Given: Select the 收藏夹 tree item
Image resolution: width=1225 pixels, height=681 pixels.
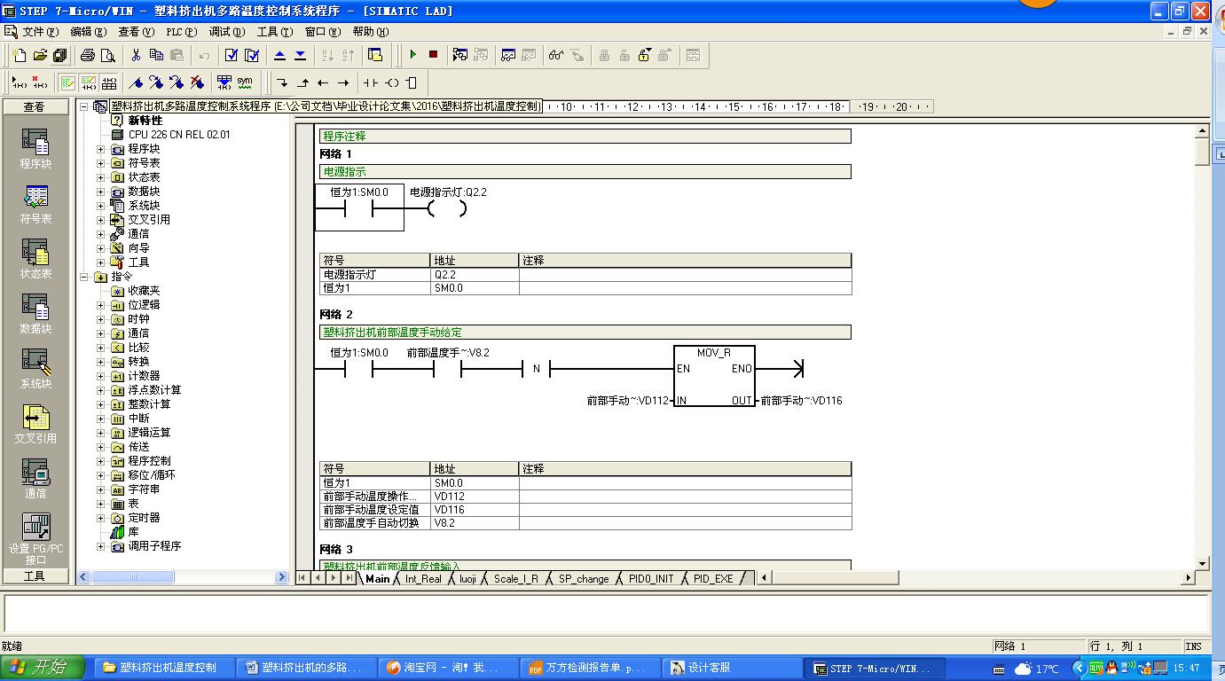Looking at the screenshot, I should pos(144,291).
